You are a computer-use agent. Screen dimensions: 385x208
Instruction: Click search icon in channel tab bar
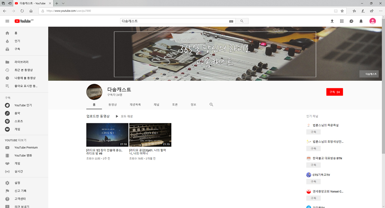point(211,104)
